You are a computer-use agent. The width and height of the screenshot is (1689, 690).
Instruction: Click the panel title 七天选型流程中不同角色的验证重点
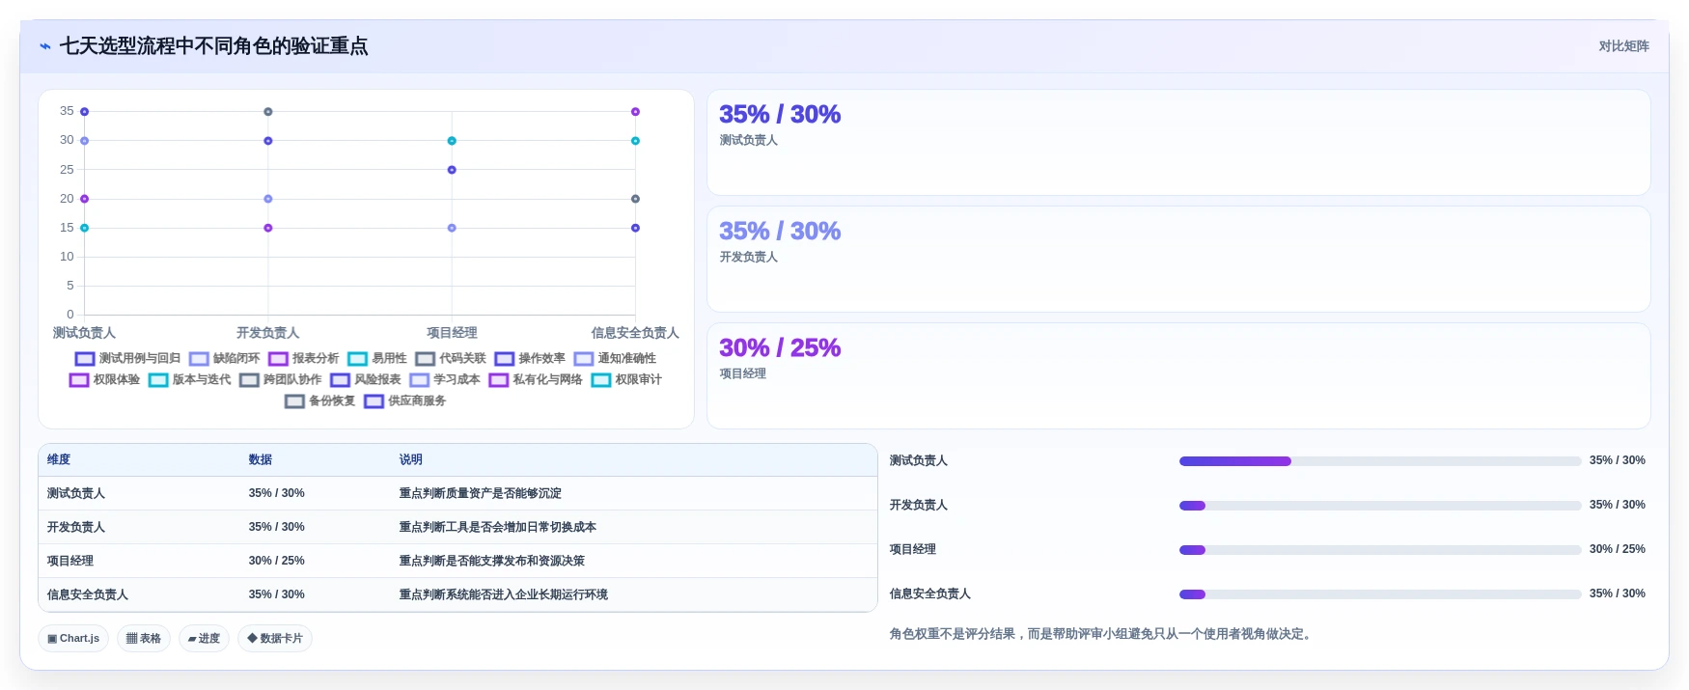(x=213, y=46)
